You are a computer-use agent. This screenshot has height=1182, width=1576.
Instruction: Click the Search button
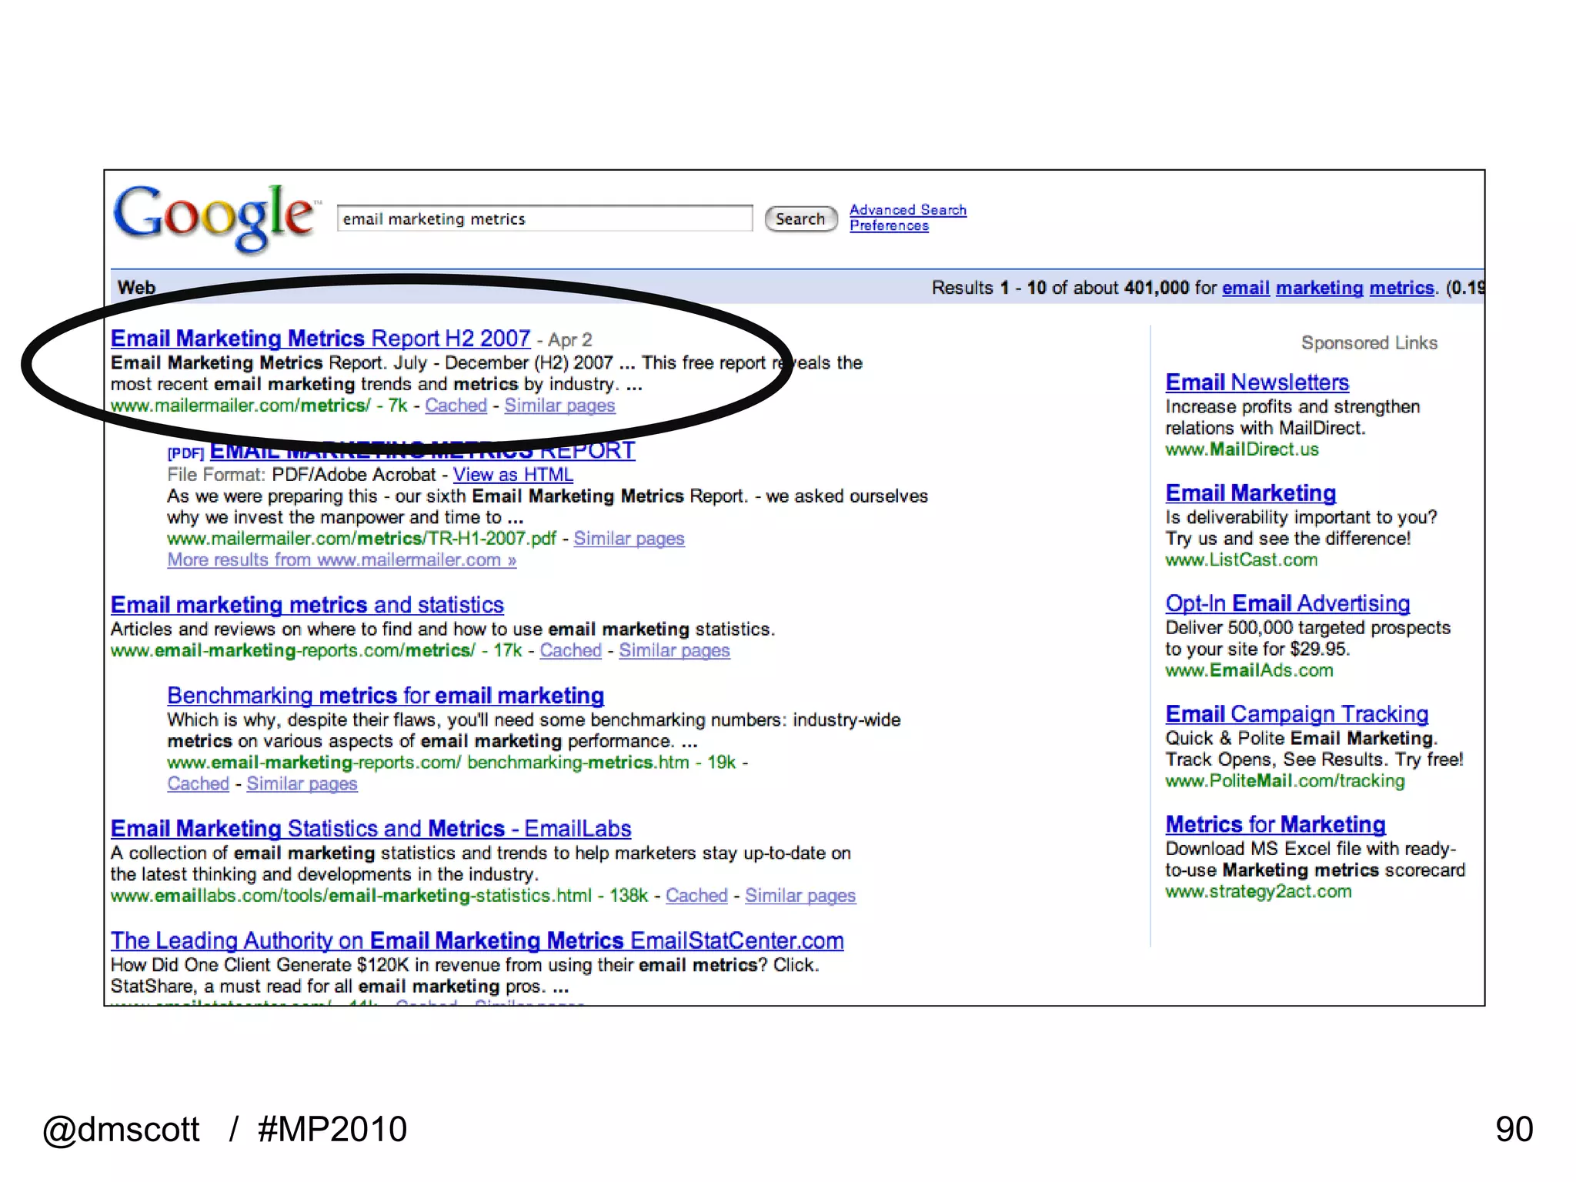(800, 219)
